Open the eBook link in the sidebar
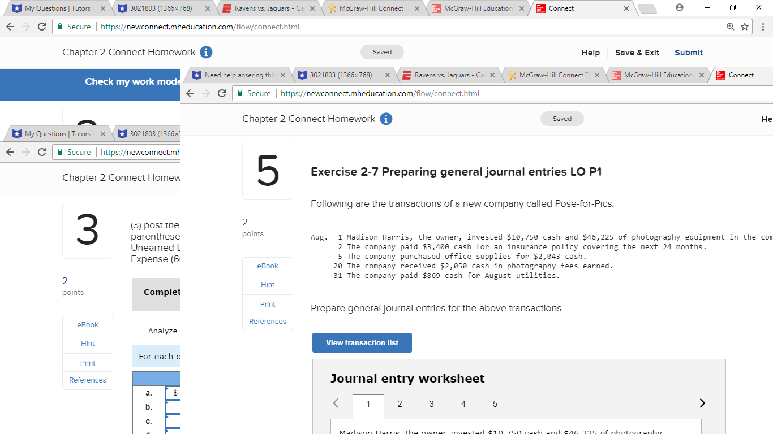Screen dimensions: 773x434 pyautogui.click(x=267, y=266)
